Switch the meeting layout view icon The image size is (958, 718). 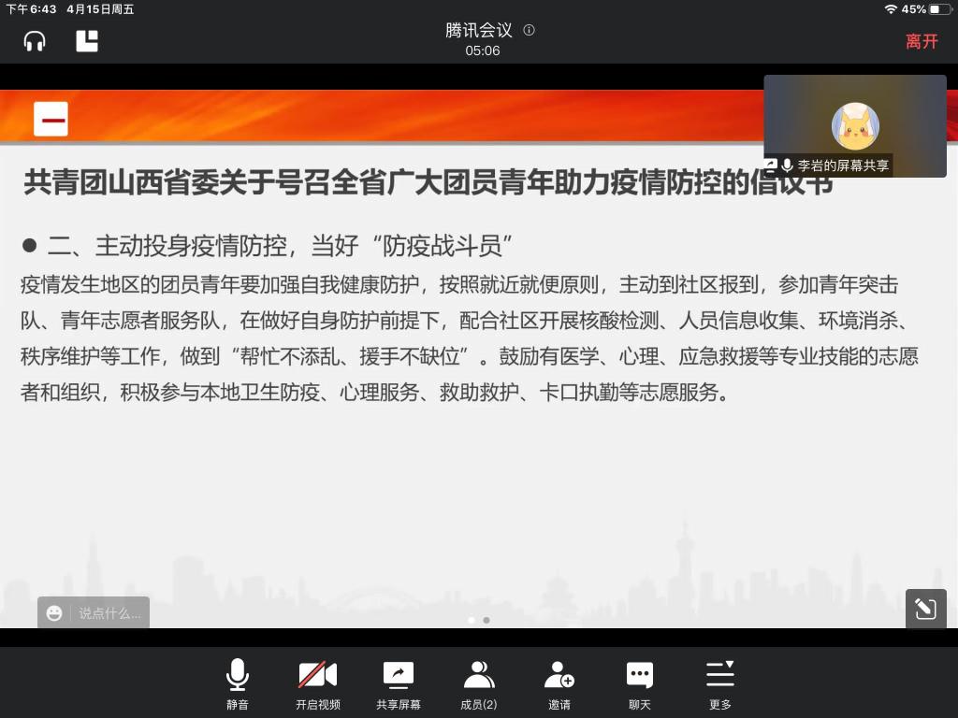click(87, 41)
